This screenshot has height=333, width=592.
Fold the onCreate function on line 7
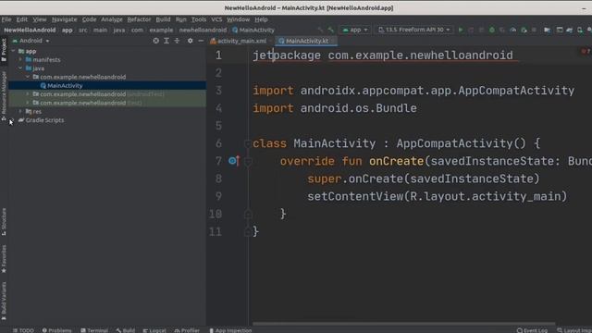(248, 161)
